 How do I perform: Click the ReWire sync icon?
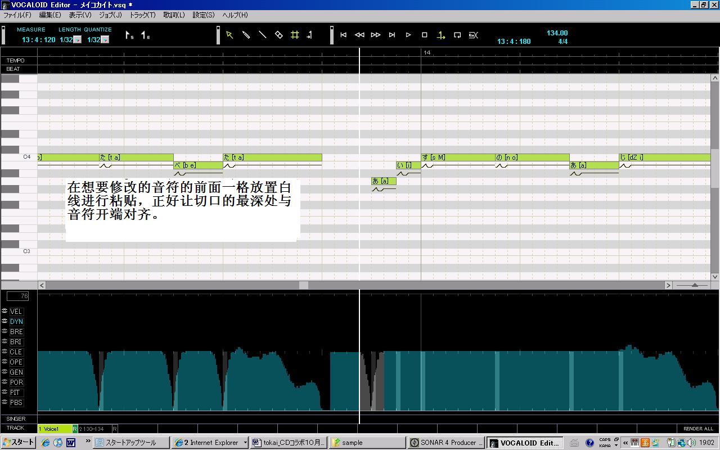474,35
